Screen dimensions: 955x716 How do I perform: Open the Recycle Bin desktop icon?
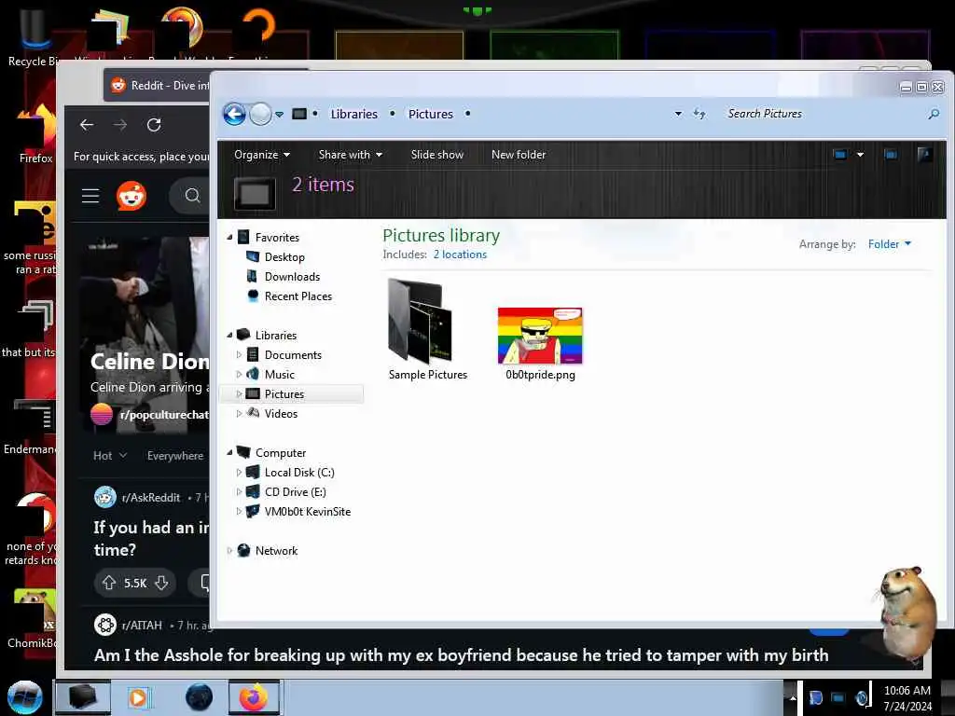(x=35, y=36)
